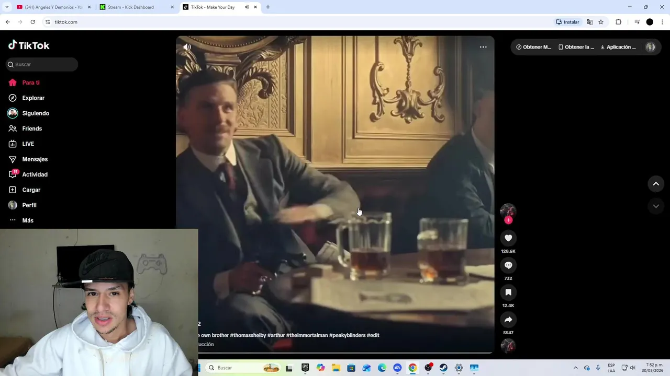Click the Instalar app button
The width and height of the screenshot is (670, 376).
[x=568, y=22]
